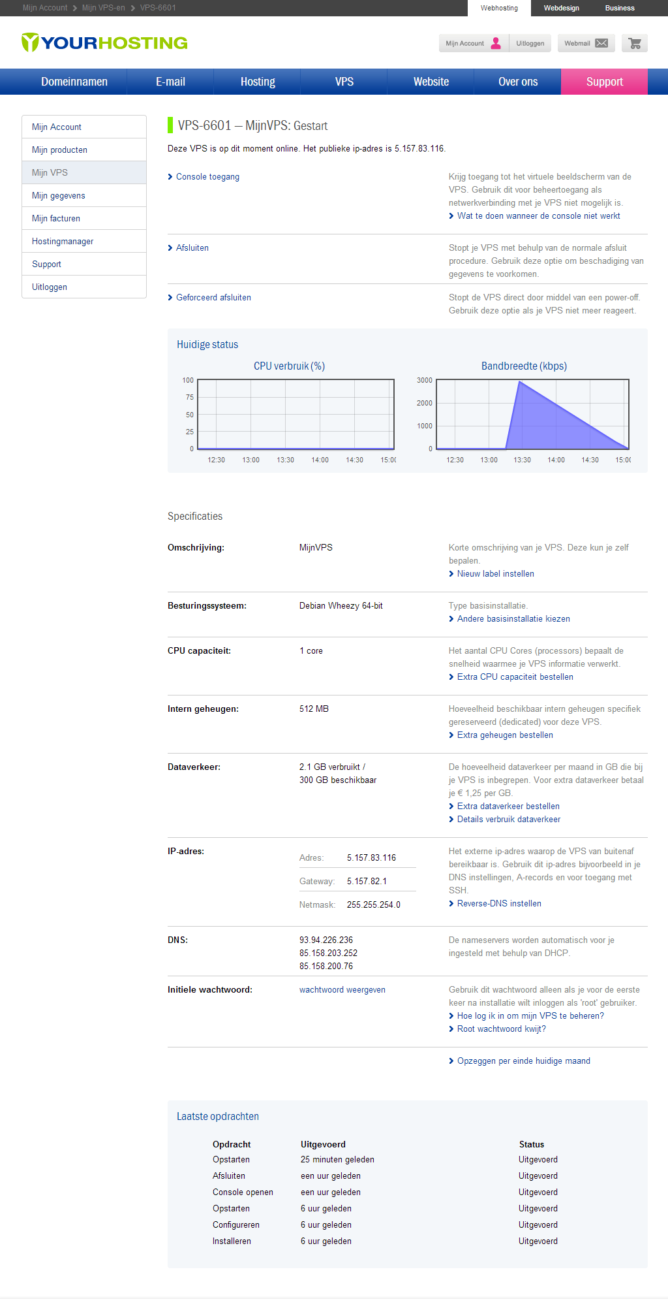Click the Uitloggen button in the header
Screen dimensions: 668x1310
tap(530, 44)
